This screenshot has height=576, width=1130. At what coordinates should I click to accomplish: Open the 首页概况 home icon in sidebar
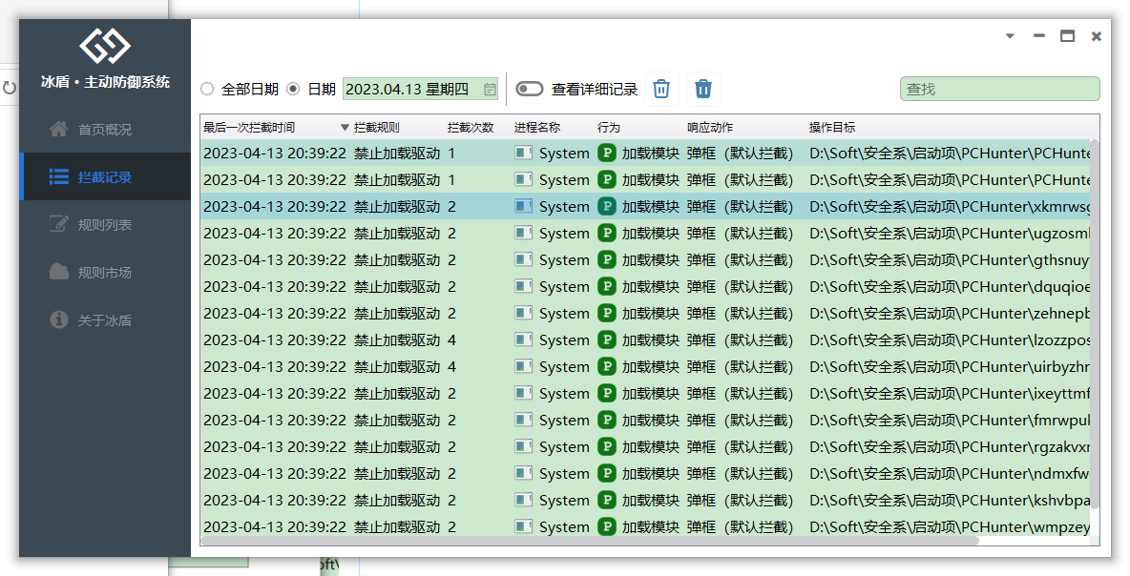coord(59,129)
